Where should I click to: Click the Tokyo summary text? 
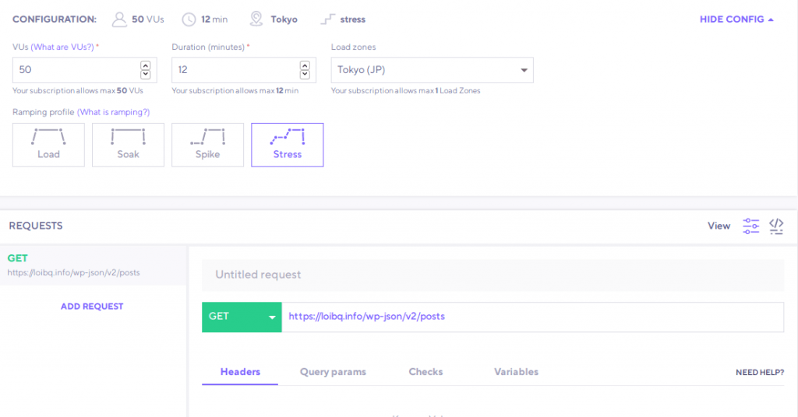click(x=284, y=19)
